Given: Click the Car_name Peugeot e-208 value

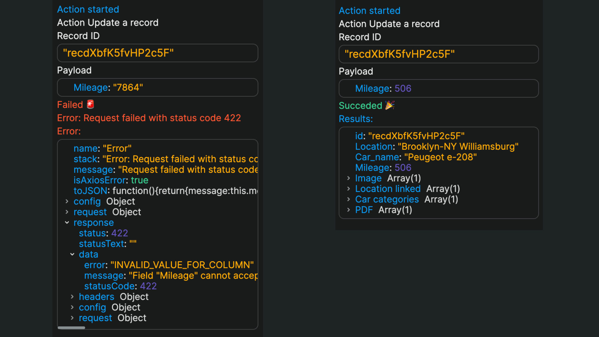Looking at the screenshot, I should tap(440, 157).
